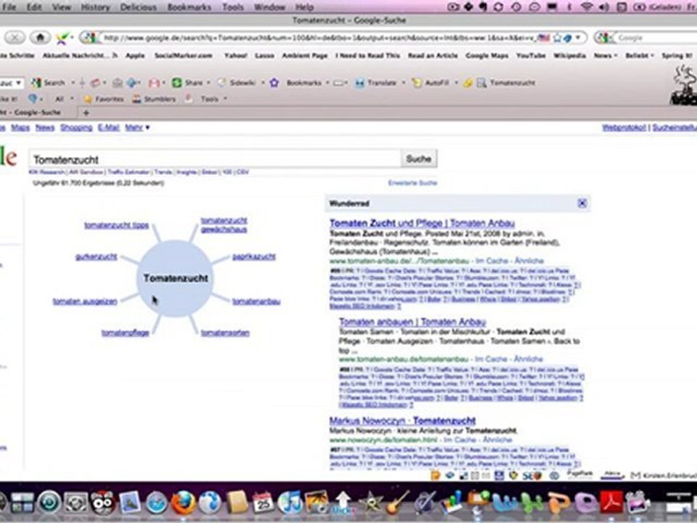697x523 pixels.
Task: Open the Mehr dropdown in Google navigation
Action: tap(137, 128)
